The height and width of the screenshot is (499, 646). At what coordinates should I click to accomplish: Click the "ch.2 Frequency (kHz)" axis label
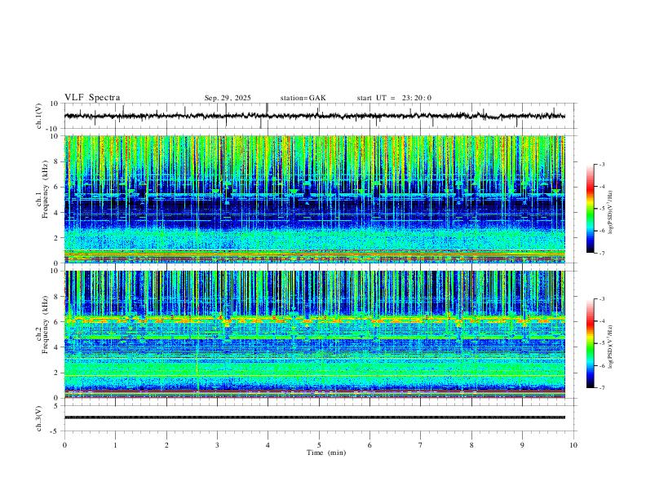[42, 325]
